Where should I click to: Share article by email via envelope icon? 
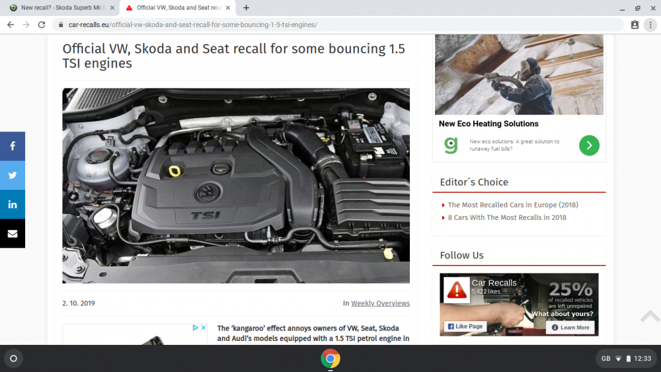[12, 233]
